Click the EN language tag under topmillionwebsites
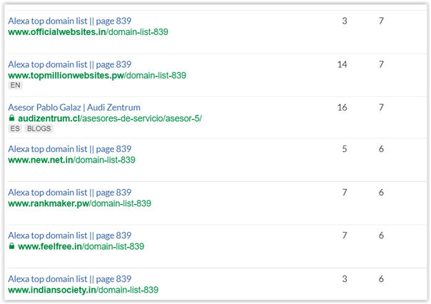 tap(15, 86)
